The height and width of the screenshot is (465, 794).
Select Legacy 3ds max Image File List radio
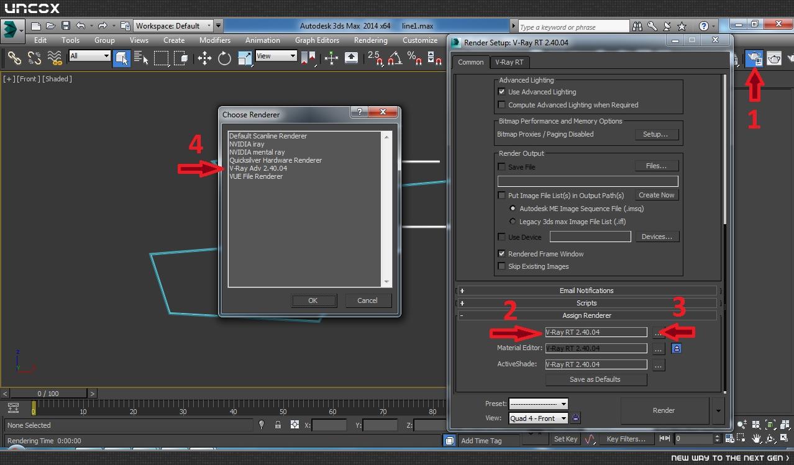[513, 222]
